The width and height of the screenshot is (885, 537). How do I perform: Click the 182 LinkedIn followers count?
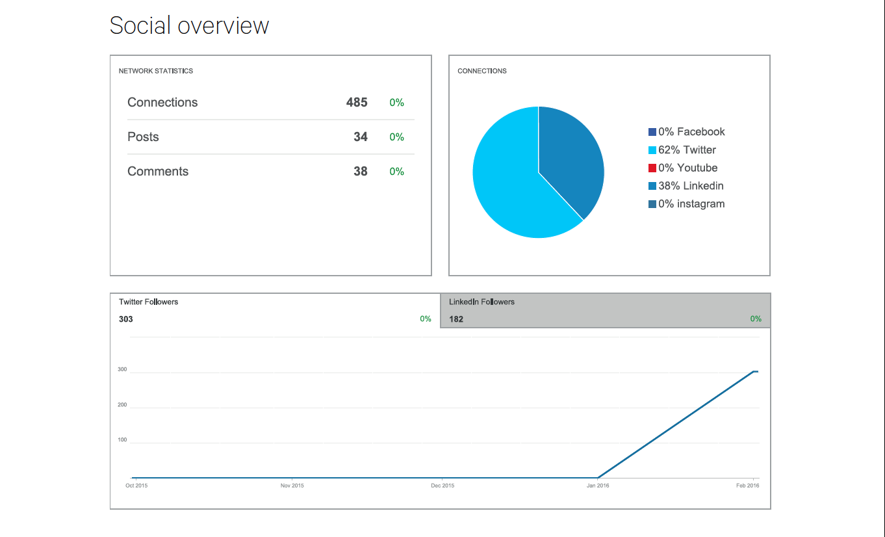click(x=456, y=319)
